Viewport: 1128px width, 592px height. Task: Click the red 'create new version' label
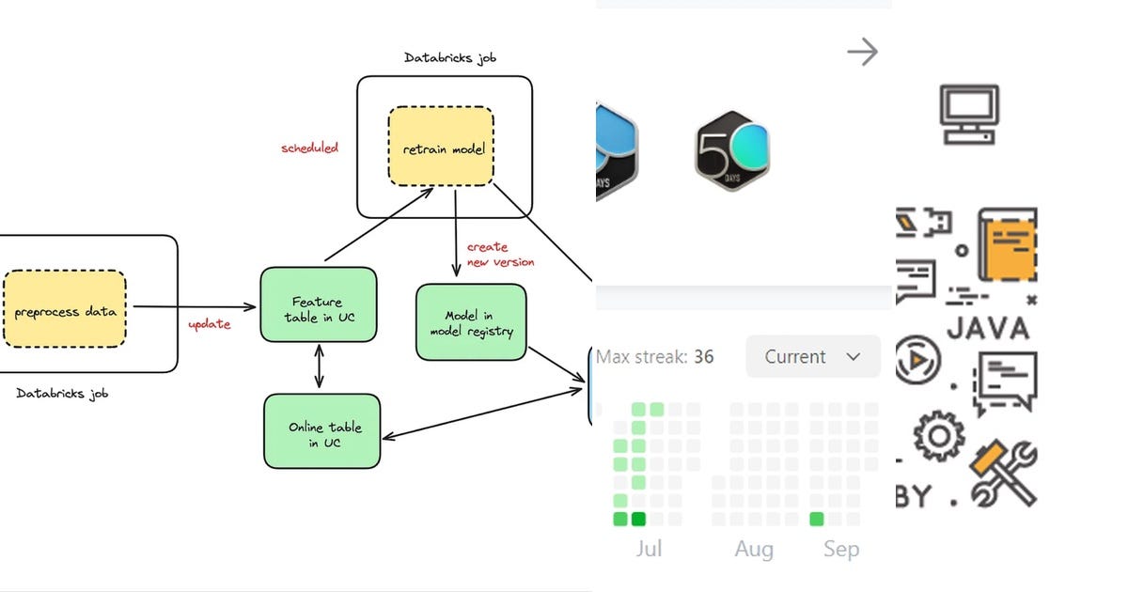pos(500,254)
